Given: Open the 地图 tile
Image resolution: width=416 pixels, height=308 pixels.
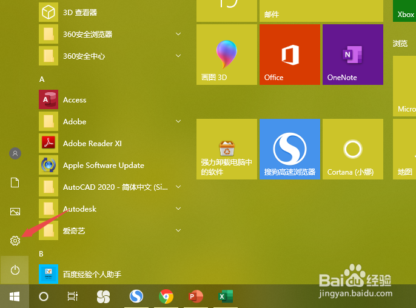Looking at the screenshot, I should pos(404,149).
